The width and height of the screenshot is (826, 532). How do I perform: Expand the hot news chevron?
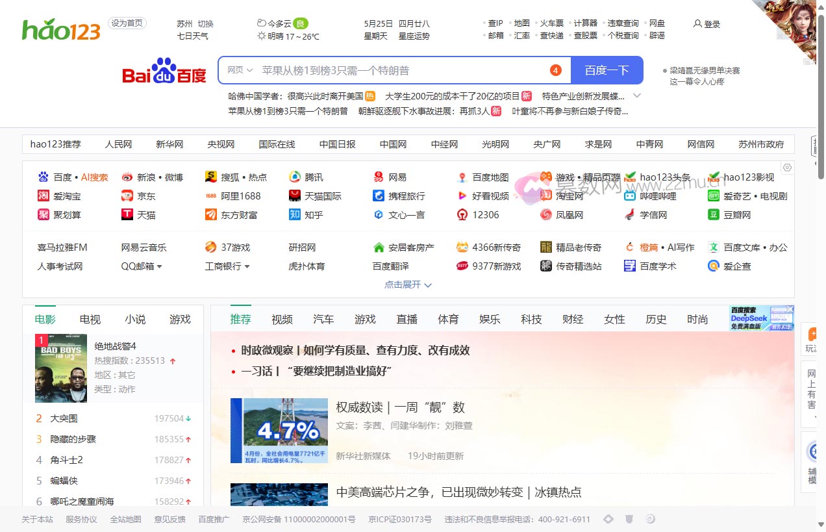click(x=637, y=96)
